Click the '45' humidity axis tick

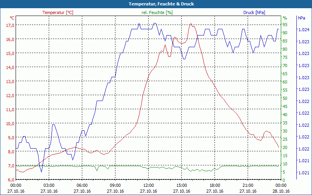[x=285, y=106]
